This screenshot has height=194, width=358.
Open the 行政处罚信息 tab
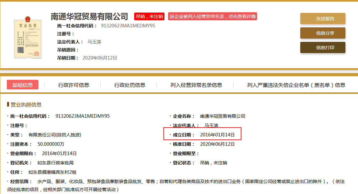tap(130, 85)
